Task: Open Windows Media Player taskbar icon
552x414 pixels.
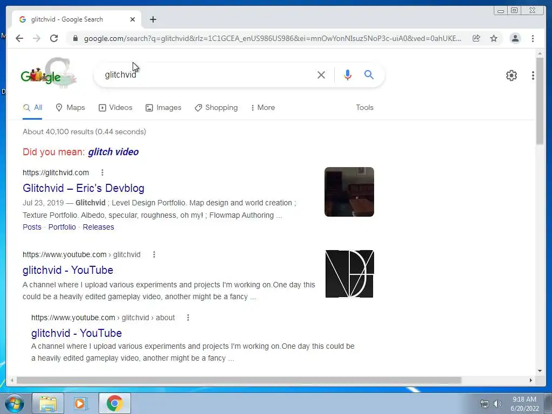Action: click(81, 403)
